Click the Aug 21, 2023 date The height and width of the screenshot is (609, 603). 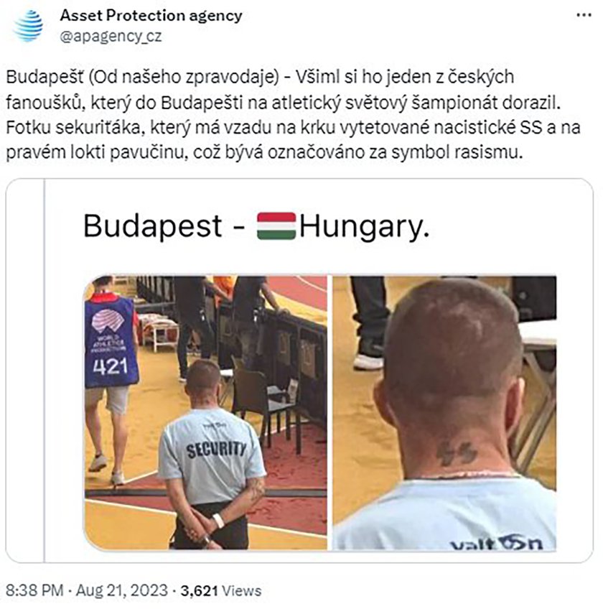pos(121,590)
